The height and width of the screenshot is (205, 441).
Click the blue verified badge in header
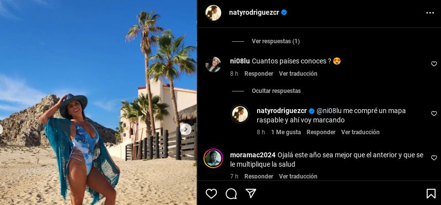284,13
